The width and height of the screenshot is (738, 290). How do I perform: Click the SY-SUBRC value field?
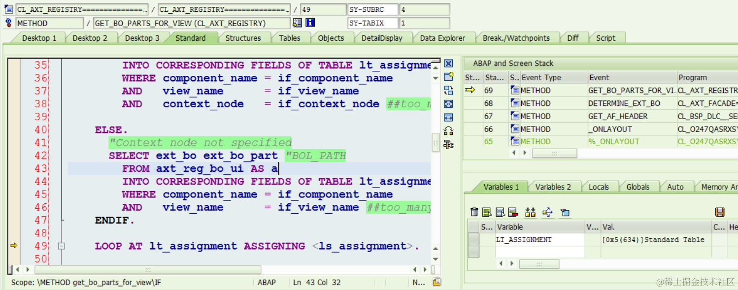pos(424,9)
